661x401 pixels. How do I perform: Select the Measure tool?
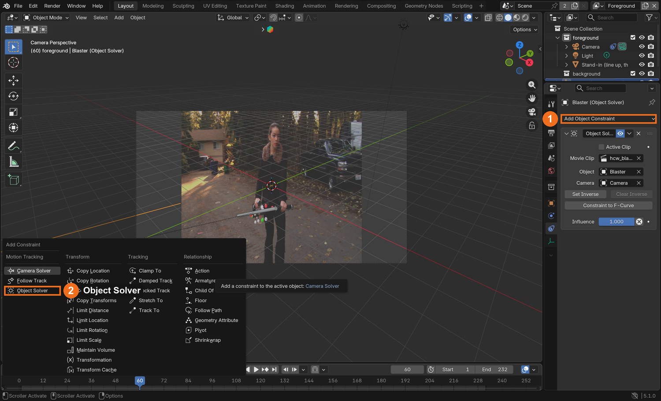point(13,162)
